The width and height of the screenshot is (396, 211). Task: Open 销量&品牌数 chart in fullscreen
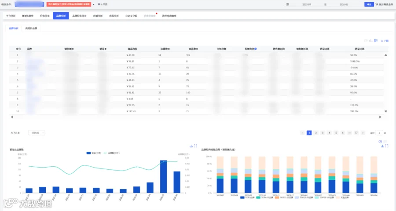[195, 146]
